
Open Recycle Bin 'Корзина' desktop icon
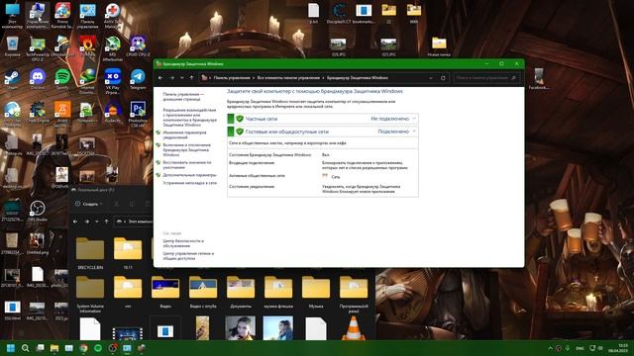(12, 46)
